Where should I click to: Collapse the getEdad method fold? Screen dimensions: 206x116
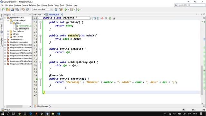pyautogui.click(x=41, y=22)
